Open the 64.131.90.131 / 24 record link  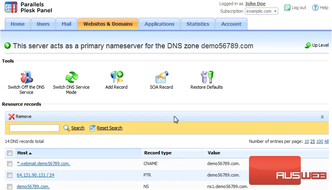[x=36, y=175]
